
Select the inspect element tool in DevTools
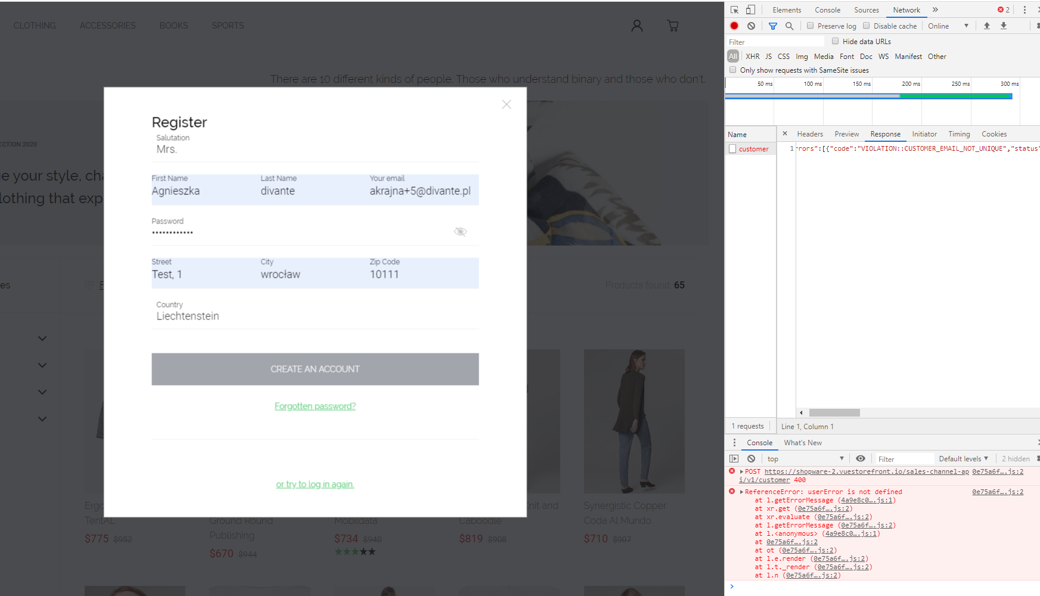point(734,10)
